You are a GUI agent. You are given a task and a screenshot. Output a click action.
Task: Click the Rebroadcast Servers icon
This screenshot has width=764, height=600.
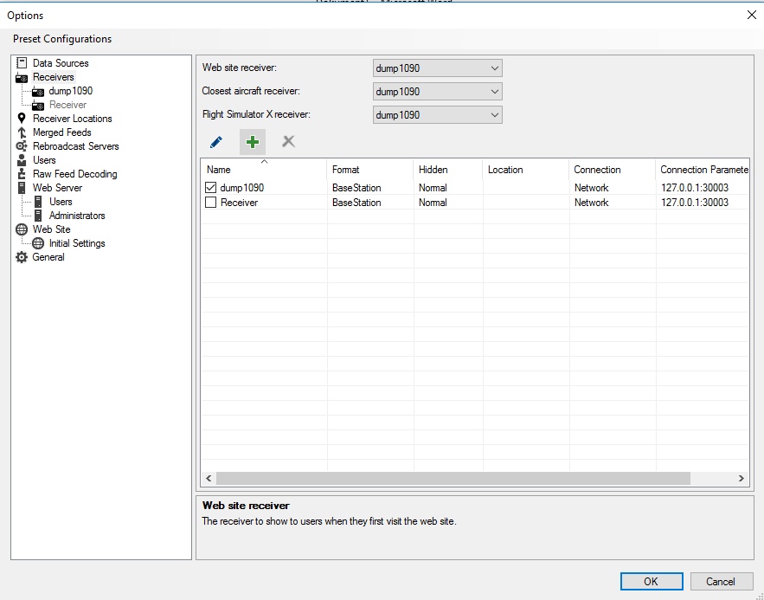pos(22,146)
